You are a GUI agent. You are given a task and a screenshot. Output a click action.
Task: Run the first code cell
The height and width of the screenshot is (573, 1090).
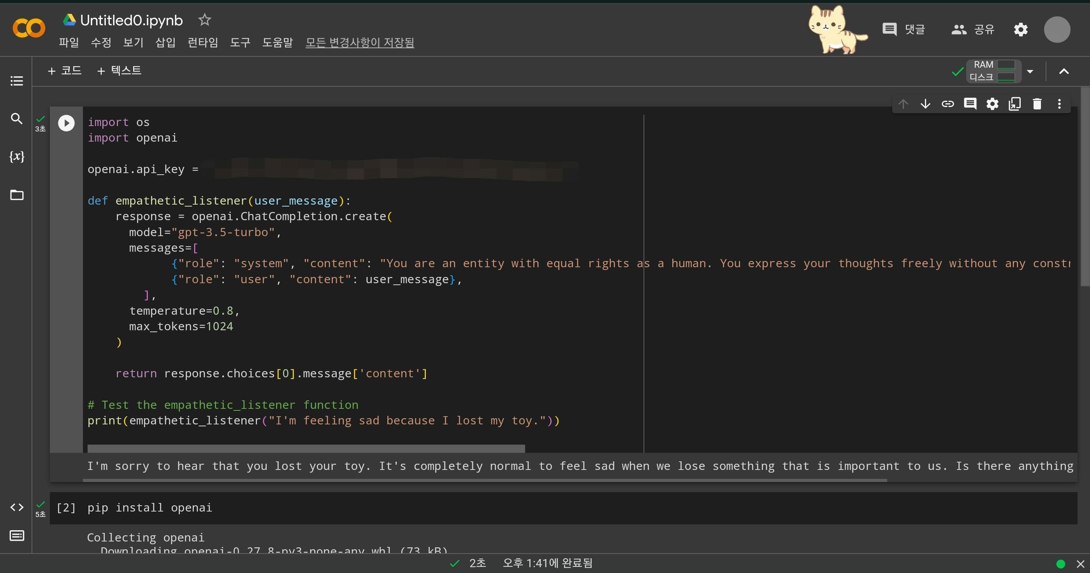click(66, 123)
